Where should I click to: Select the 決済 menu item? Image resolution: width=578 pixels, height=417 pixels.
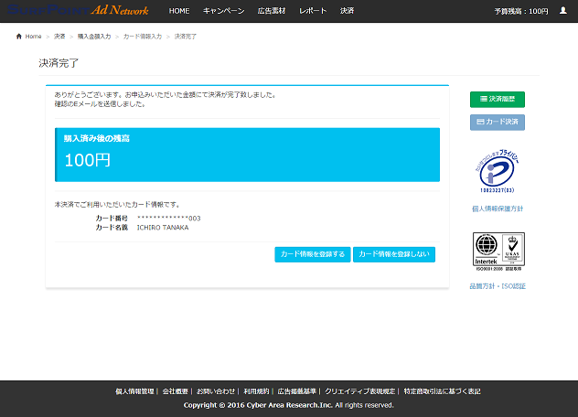point(347,10)
